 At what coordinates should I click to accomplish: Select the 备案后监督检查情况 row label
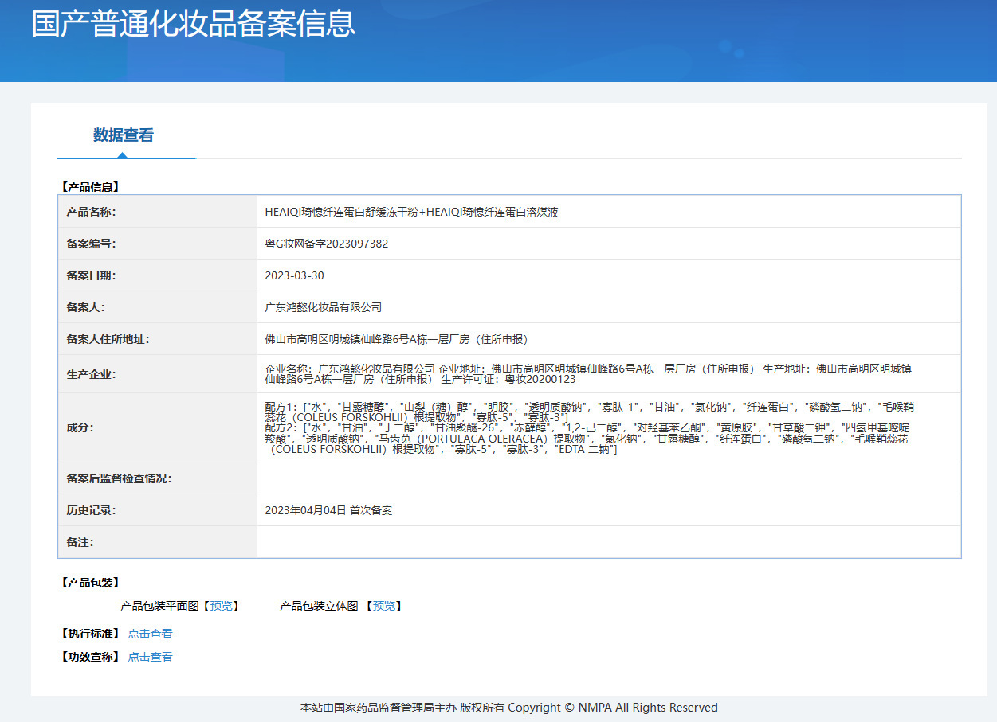coord(119,478)
